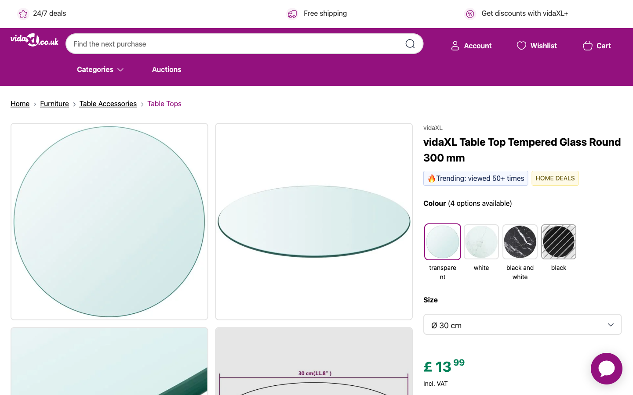Click the search magnifier icon
Viewport: 633px width, 395px height.
pyautogui.click(x=410, y=44)
